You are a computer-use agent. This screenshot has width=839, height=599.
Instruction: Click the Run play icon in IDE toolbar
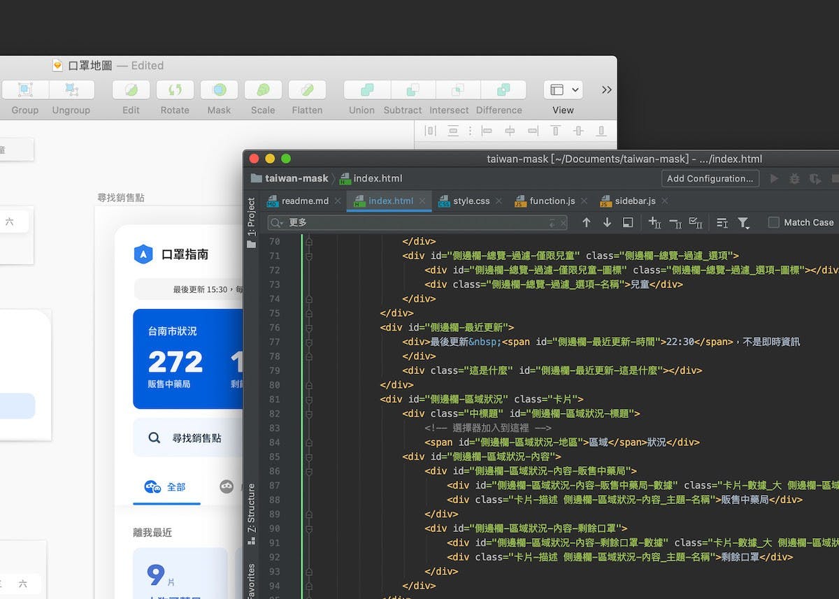(774, 178)
